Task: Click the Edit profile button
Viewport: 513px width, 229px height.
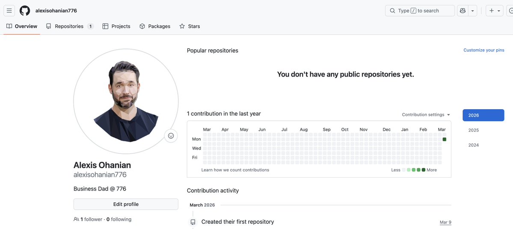Action: tap(126, 204)
